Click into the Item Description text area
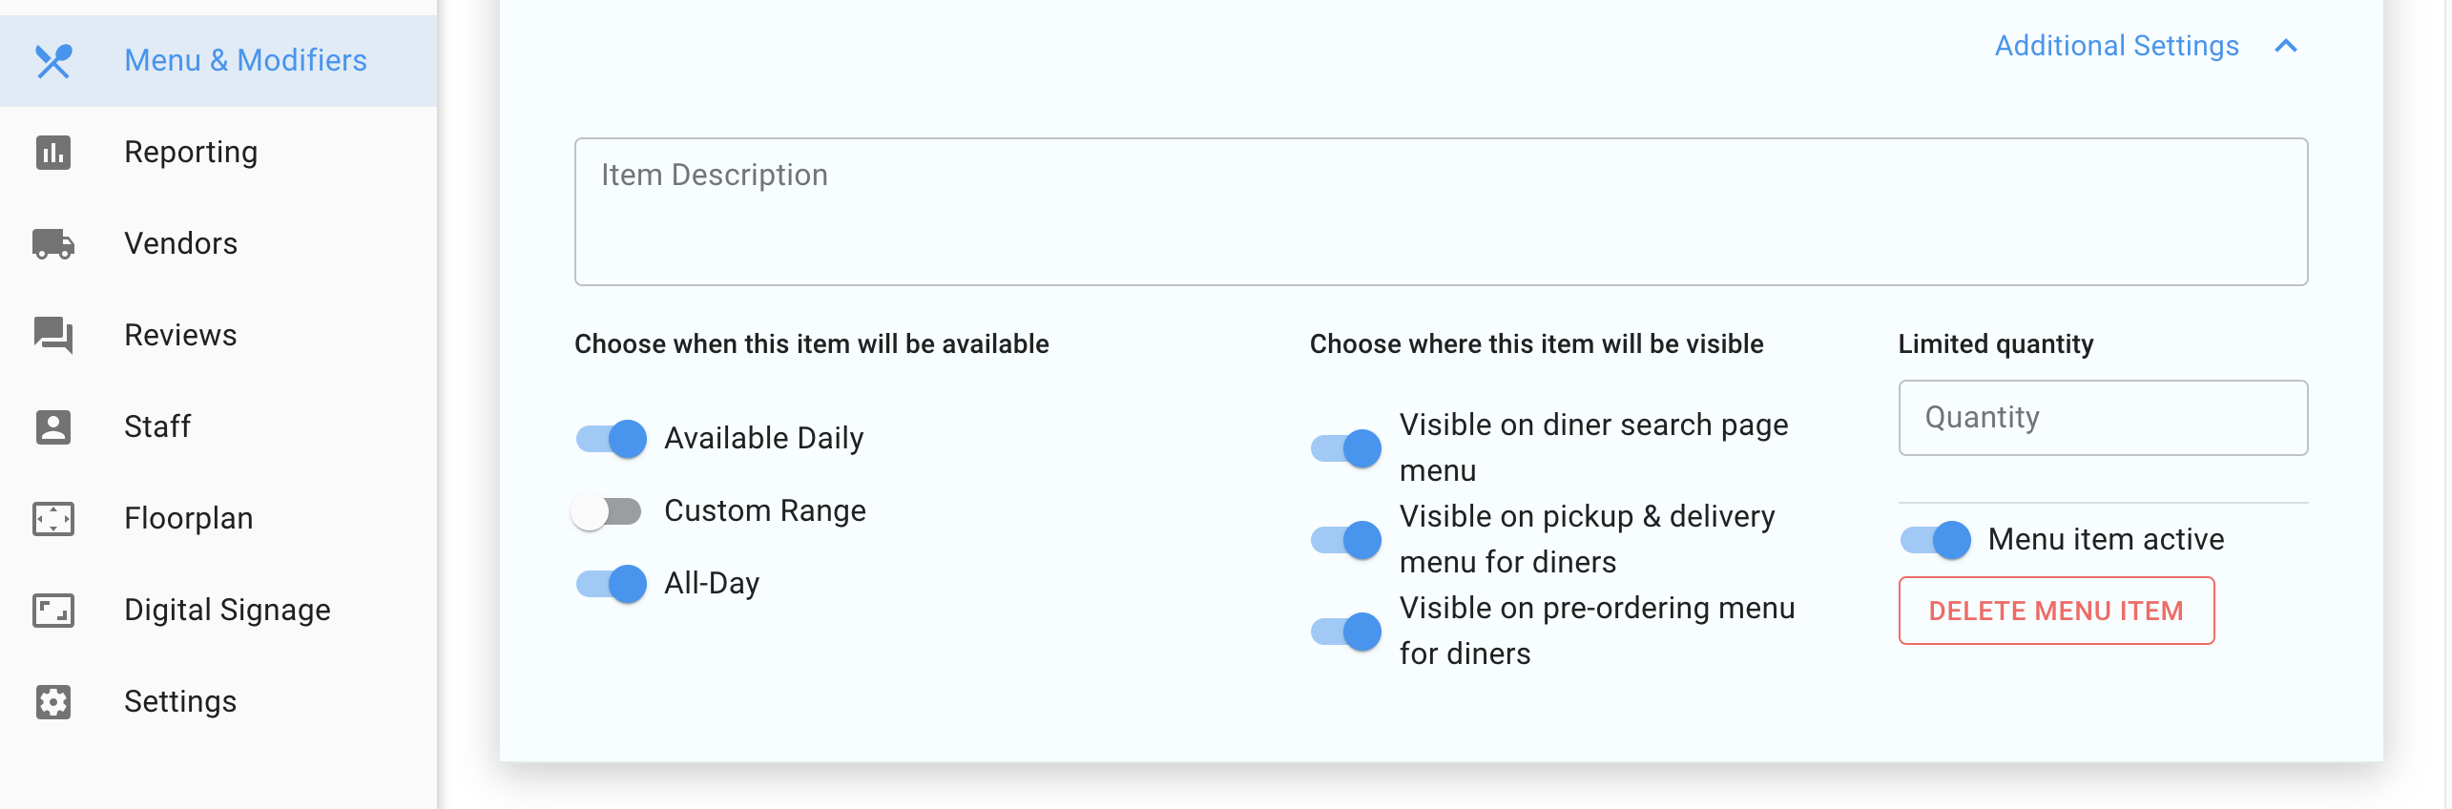Viewport: 2452px width, 809px height. click(1441, 212)
